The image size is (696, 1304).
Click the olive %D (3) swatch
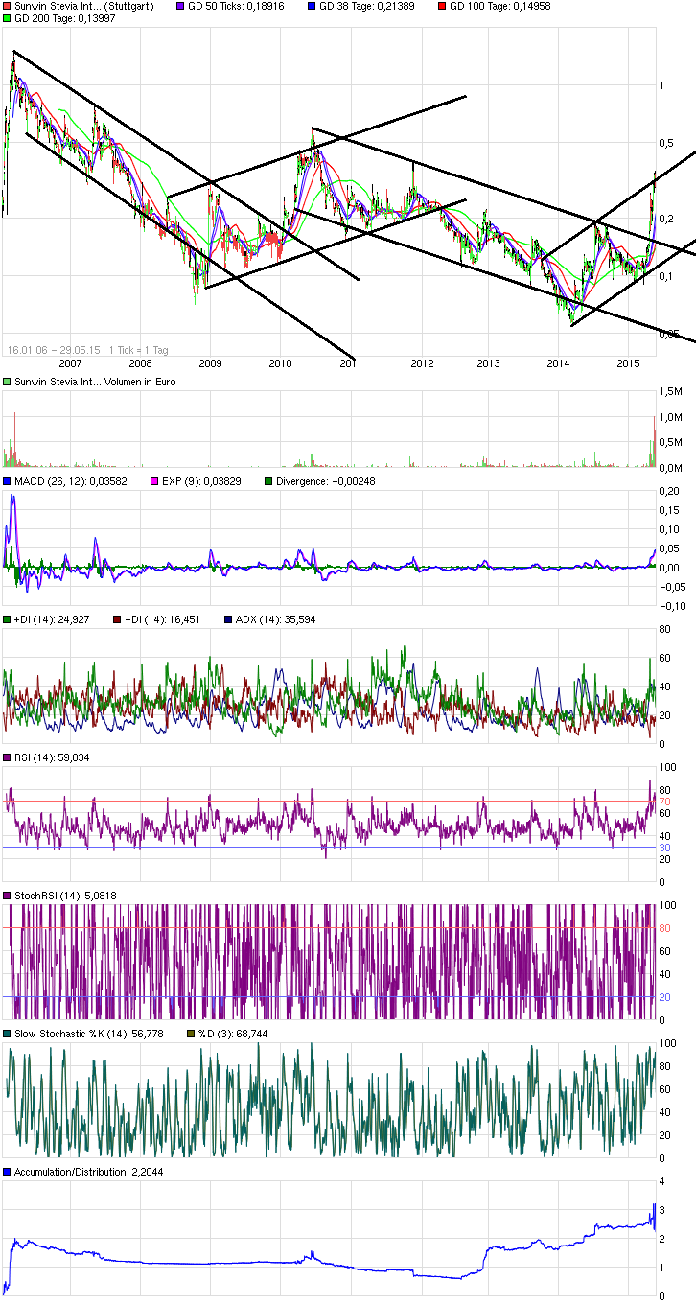[189, 1034]
